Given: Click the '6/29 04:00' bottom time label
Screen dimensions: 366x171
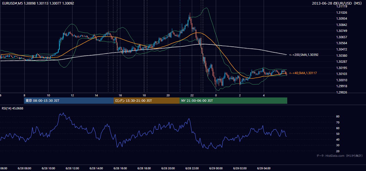Looking at the screenshot, I should 264,168.
